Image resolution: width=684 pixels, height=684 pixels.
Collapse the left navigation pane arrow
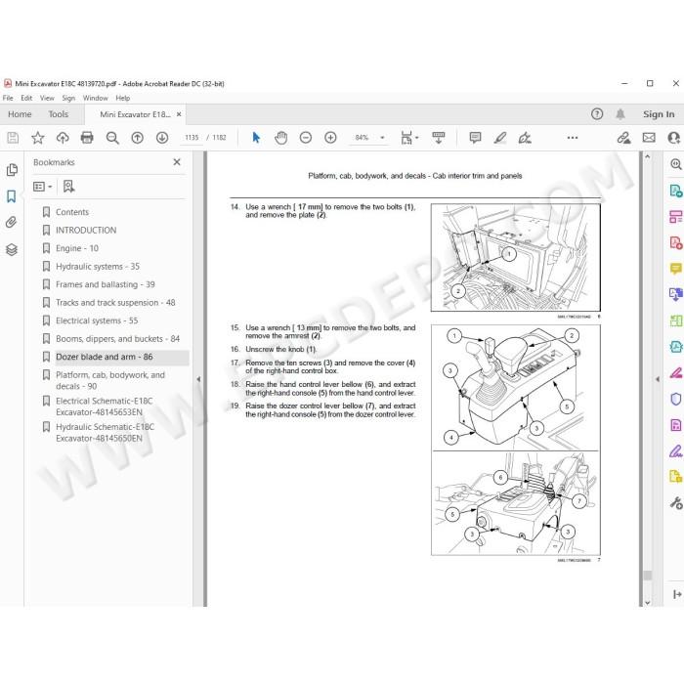pos(198,379)
